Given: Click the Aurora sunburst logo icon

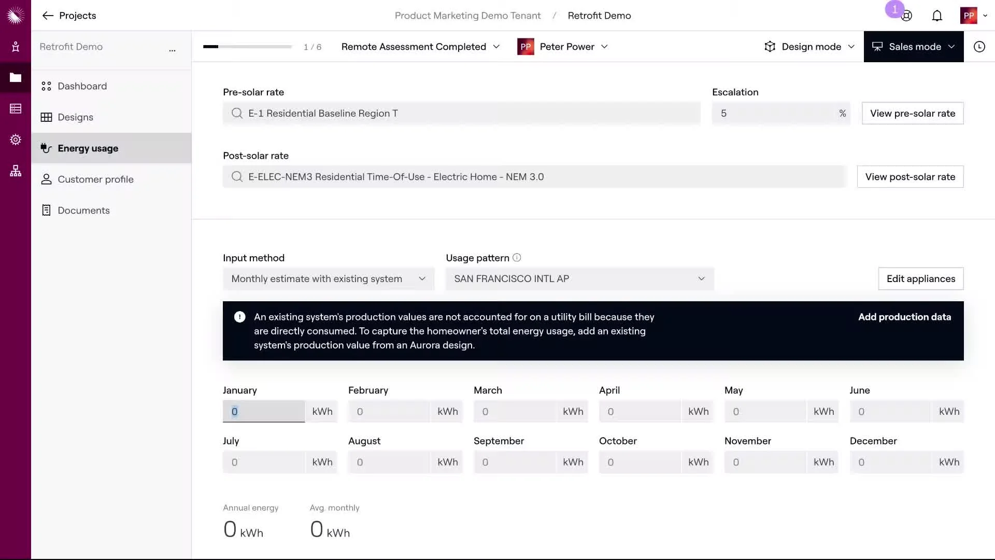Looking at the screenshot, I should coord(16,16).
